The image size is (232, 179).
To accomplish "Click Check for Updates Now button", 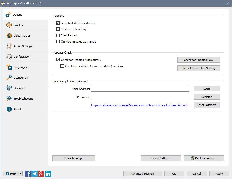I will point(198,60).
